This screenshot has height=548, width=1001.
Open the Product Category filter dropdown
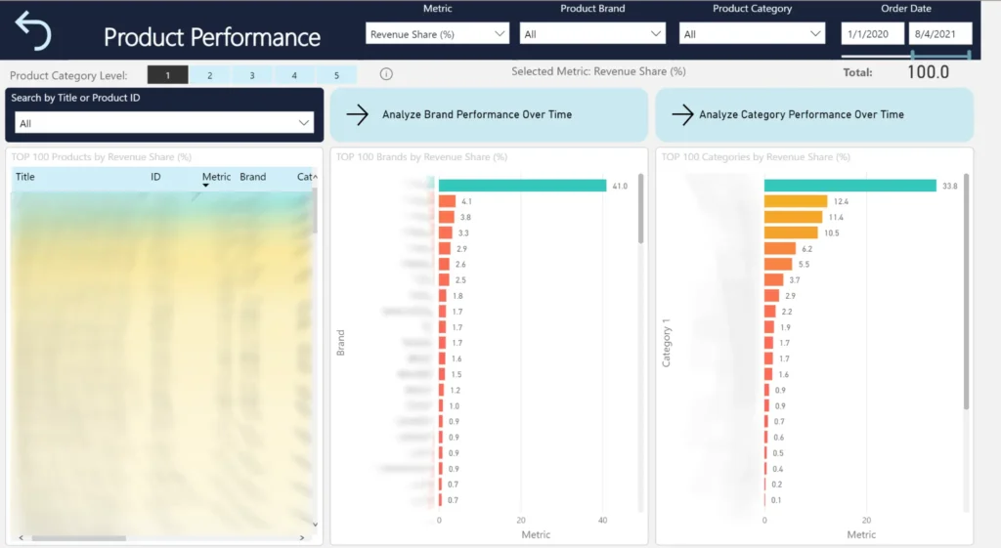[753, 34]
